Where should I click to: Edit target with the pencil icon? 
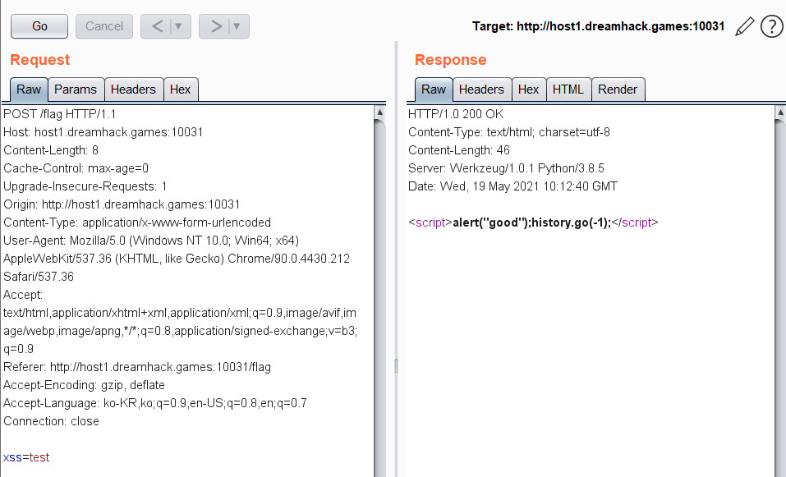click(744, 26)
